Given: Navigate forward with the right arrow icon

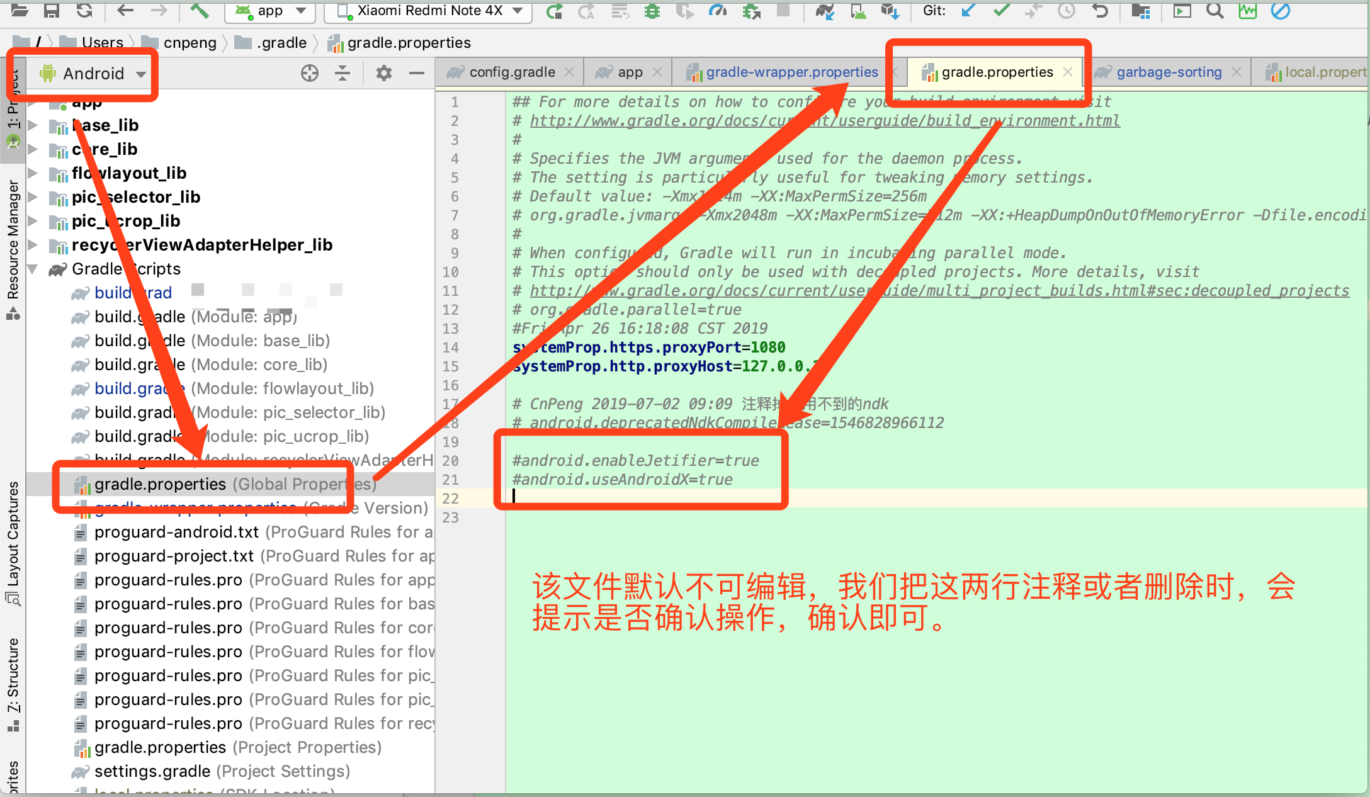Looking at the screenshot, I should [159, 10].
